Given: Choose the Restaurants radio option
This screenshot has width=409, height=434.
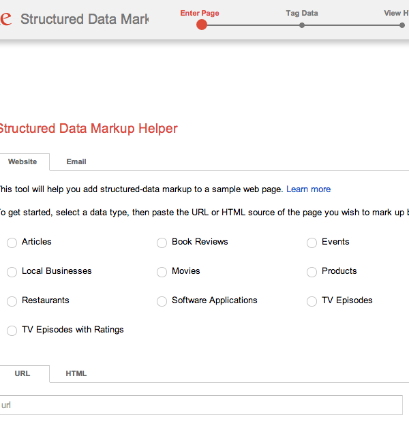Looking at the screenshot, I should pyautogui.click(x=12, y=301).
